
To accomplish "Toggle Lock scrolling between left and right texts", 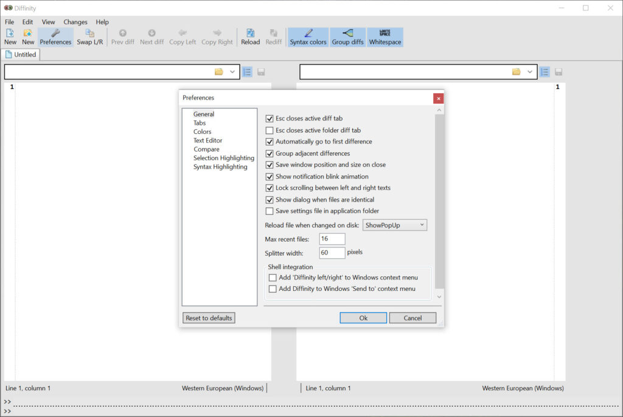I will click(x=270, y=188).
